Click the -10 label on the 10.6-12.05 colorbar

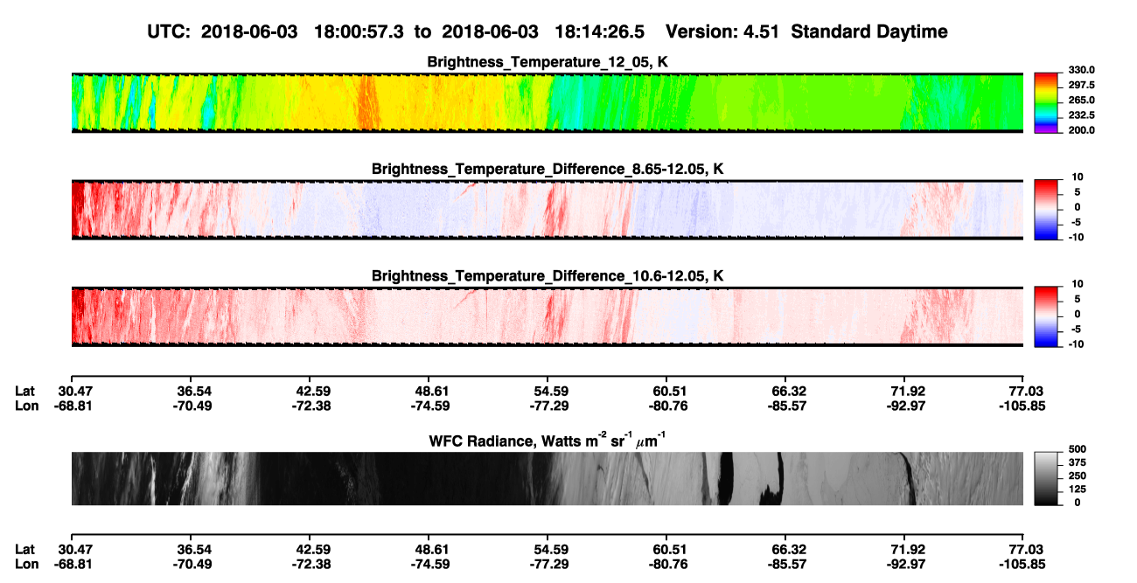[x=1075, y=344]
